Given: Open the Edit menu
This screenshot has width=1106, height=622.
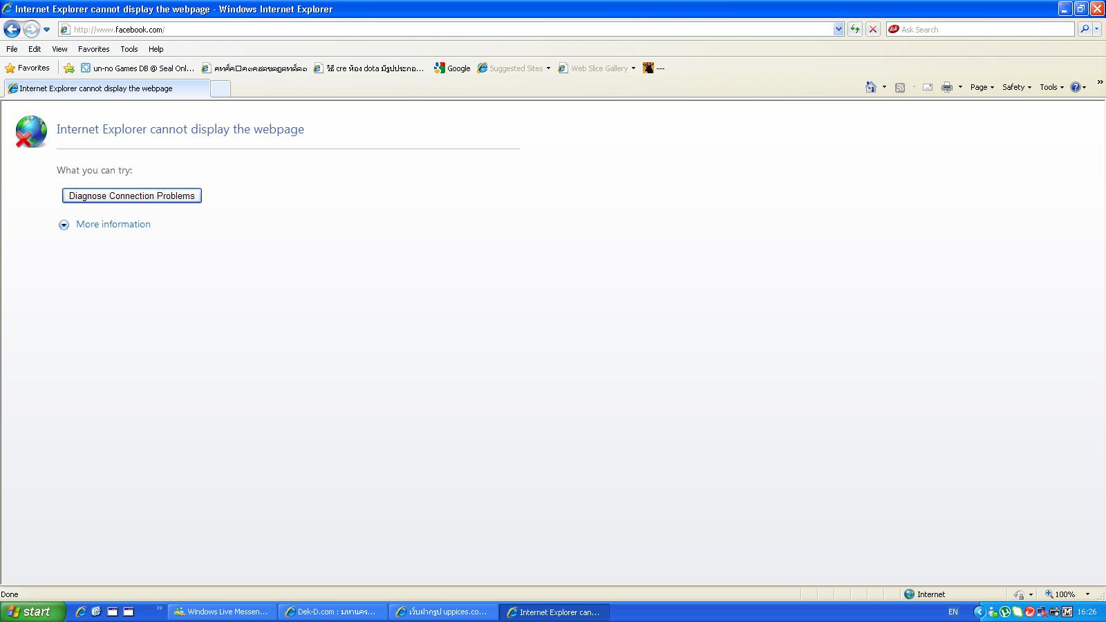Looking at the screenshot, I should pyautogui.click(x=35, y=49).
